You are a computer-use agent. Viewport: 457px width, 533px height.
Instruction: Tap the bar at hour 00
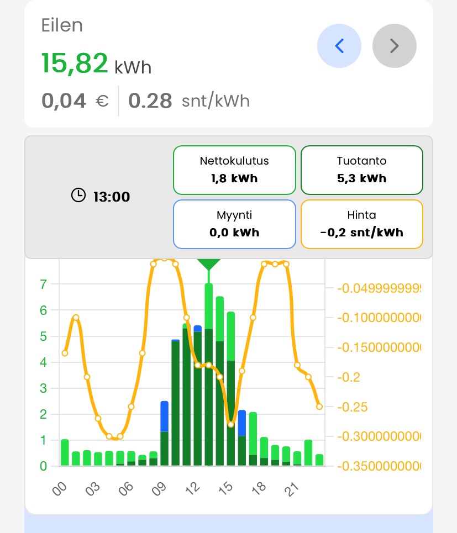click(x=65, y=453)
